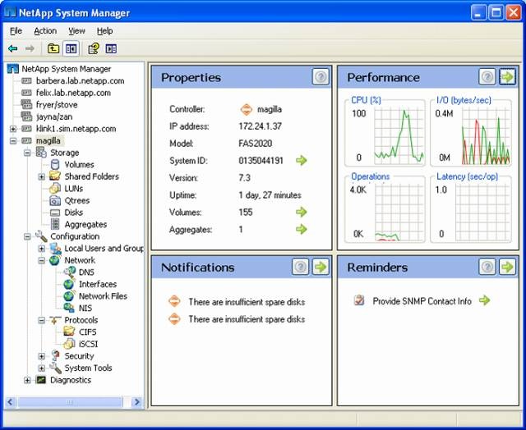
Task: Click the second insufficient spare disks notification
Action: [x=247, y=319]
